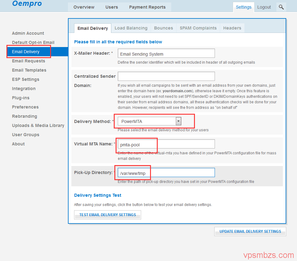
Task: Open User Groups settings
Action: coord(26,135)
